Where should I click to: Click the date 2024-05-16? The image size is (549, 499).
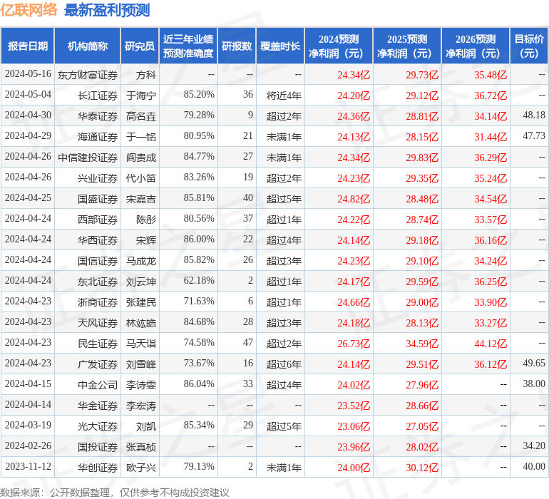click(28, 73)
